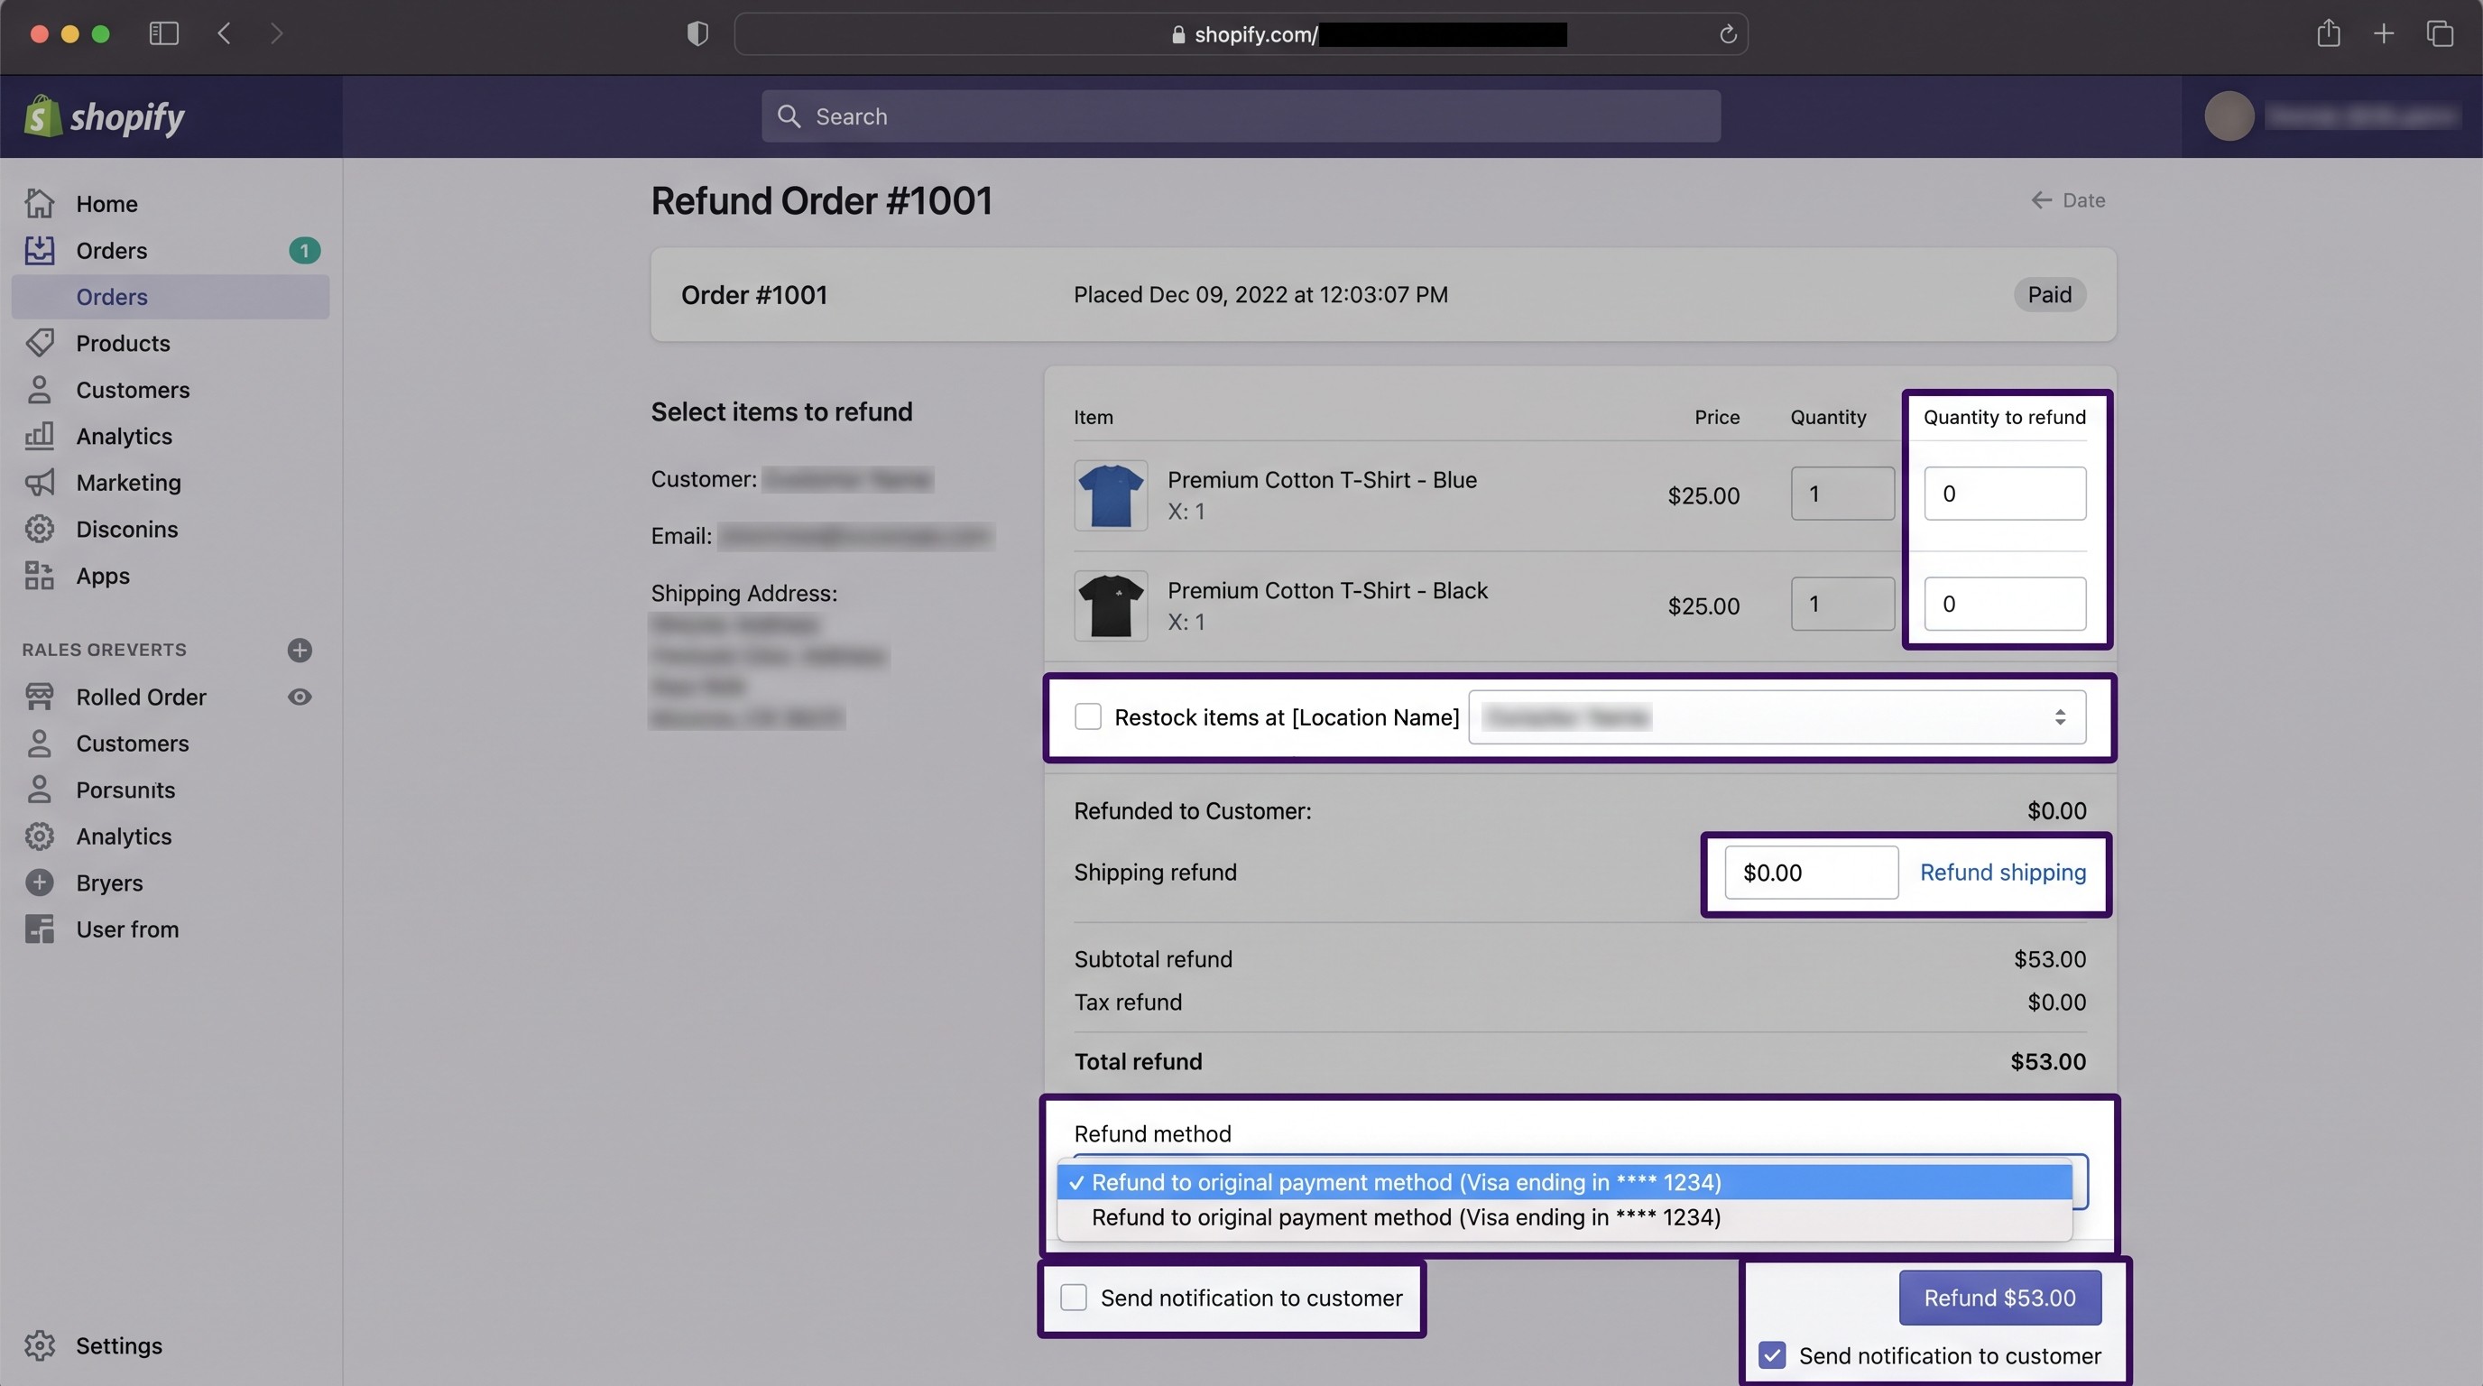Screen dimensions: 2483x1386
Task: Choose the second refund method option
Action: [1565, 1217]
